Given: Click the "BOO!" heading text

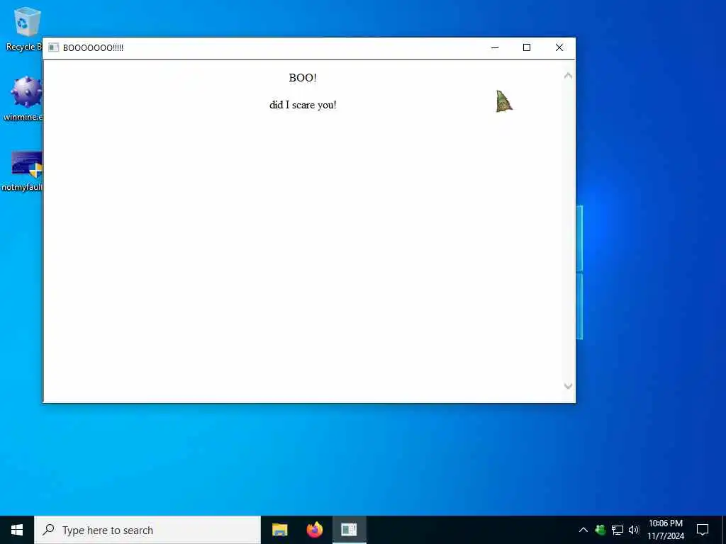Looking at the screenshot, I should [x=303, y=78].
